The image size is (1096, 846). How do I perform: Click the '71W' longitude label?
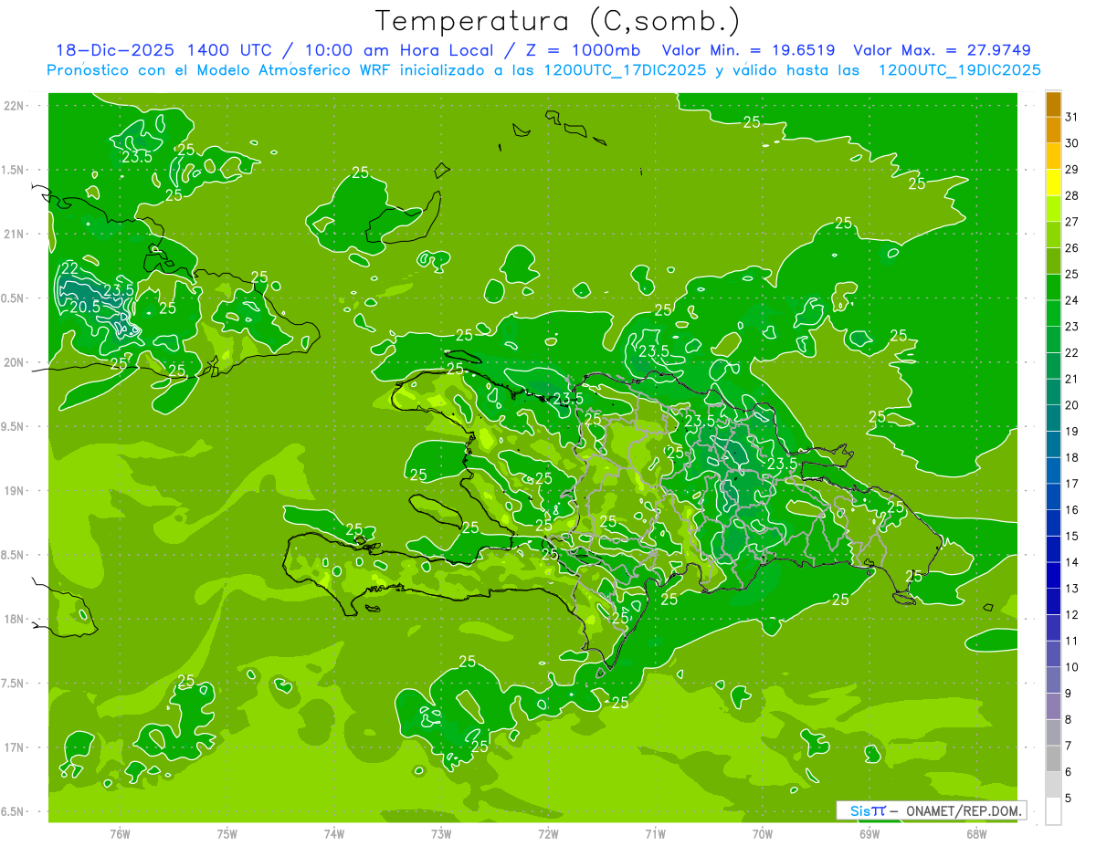pyautogui.click(x=655, y=833)
